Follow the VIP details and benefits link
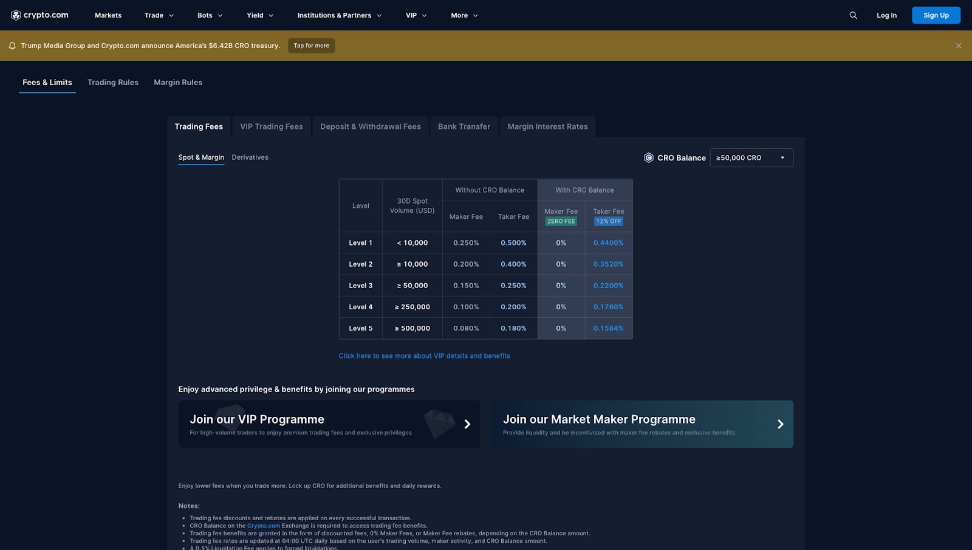Image resolution: width=972 pixels, height=550 pixels. coord(424,356)
